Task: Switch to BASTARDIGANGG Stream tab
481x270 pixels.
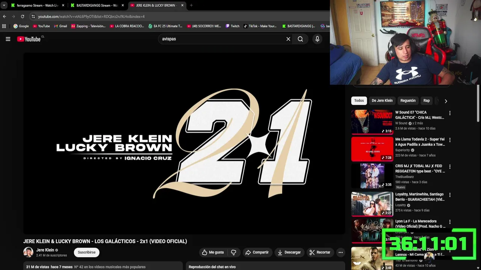Action: pos(97,5)
